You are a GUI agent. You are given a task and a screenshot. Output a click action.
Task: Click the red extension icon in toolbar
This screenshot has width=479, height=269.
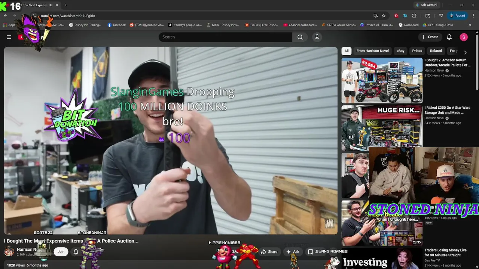pos(396,16)
